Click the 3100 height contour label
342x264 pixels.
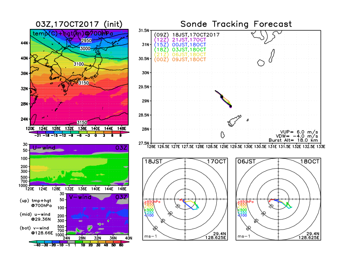point(79,64)
